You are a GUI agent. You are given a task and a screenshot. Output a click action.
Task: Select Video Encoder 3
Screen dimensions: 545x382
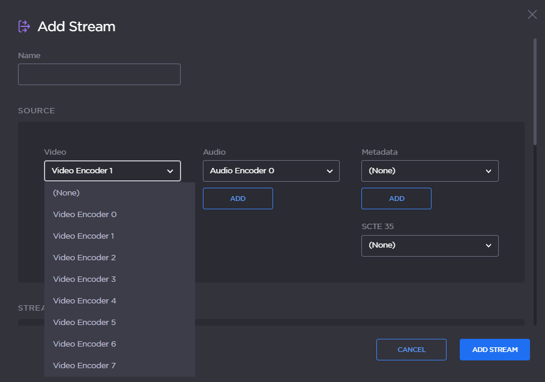tap(84, 279)
